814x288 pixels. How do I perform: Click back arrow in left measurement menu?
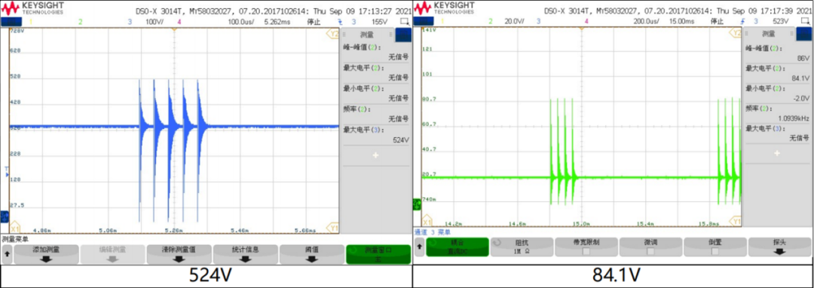tap(7, 254)
